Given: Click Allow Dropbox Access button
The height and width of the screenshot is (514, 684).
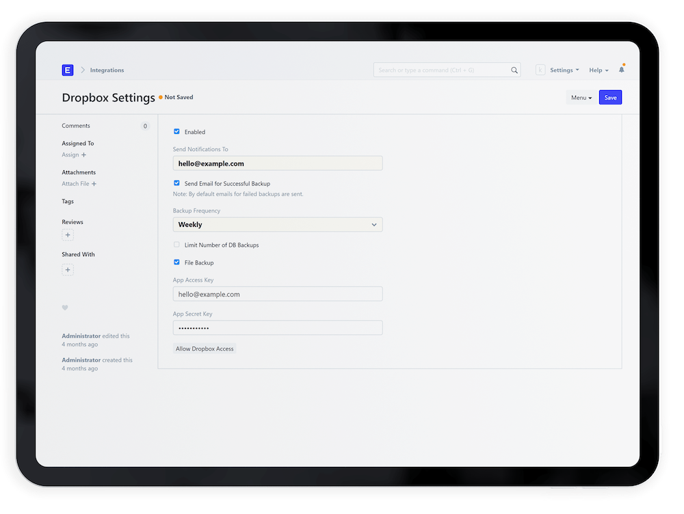Looking at the screenshot, I should pyautogui.click(x=205, y=349).
